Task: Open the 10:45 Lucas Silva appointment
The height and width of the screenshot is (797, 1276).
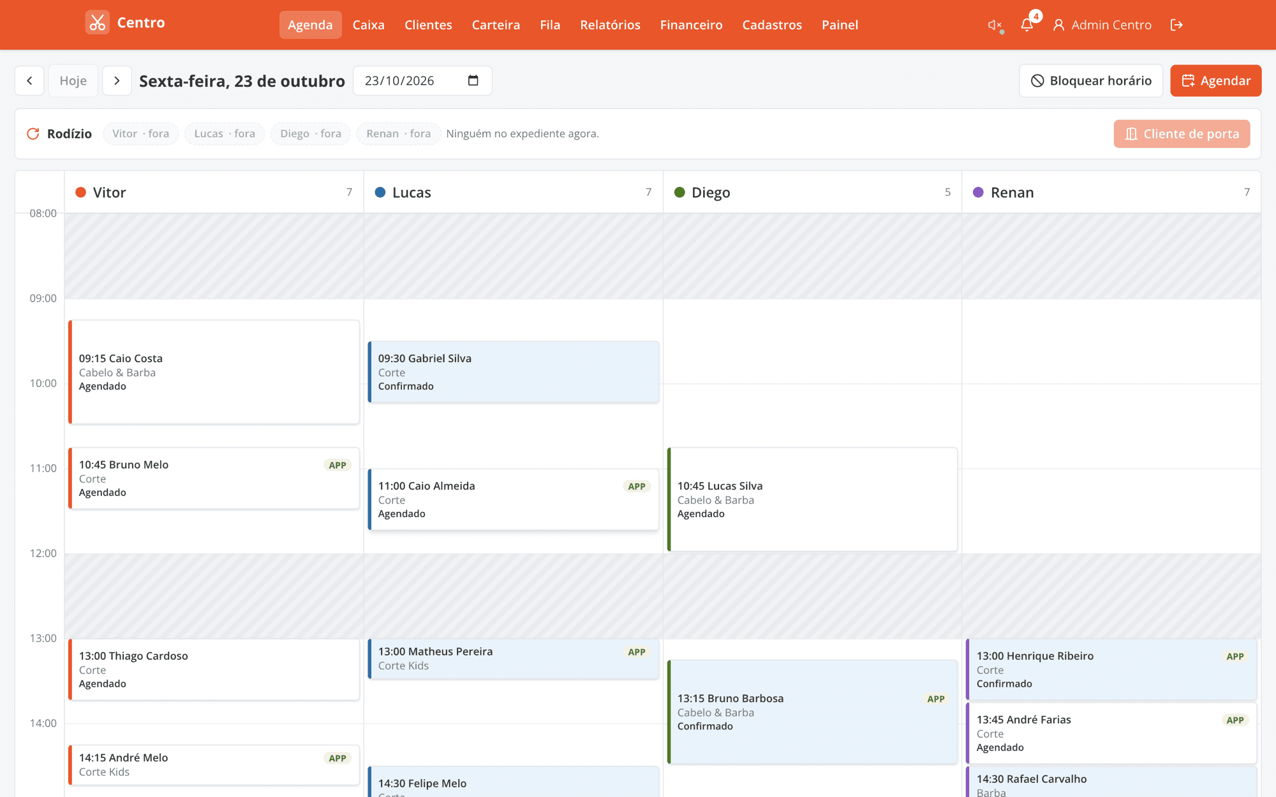Action: pyautogui.click(x=812, y=500)
